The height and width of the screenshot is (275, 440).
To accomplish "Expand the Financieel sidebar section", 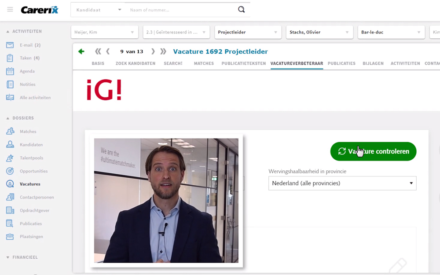I will coord(8,257).
